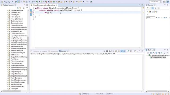Open Zodiac.java in Package Explorer
The height and width of the screenshot is (95, 170).
[x=14, y=89]
